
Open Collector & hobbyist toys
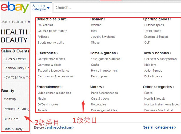pyautogui.click(x=160, y=59)
